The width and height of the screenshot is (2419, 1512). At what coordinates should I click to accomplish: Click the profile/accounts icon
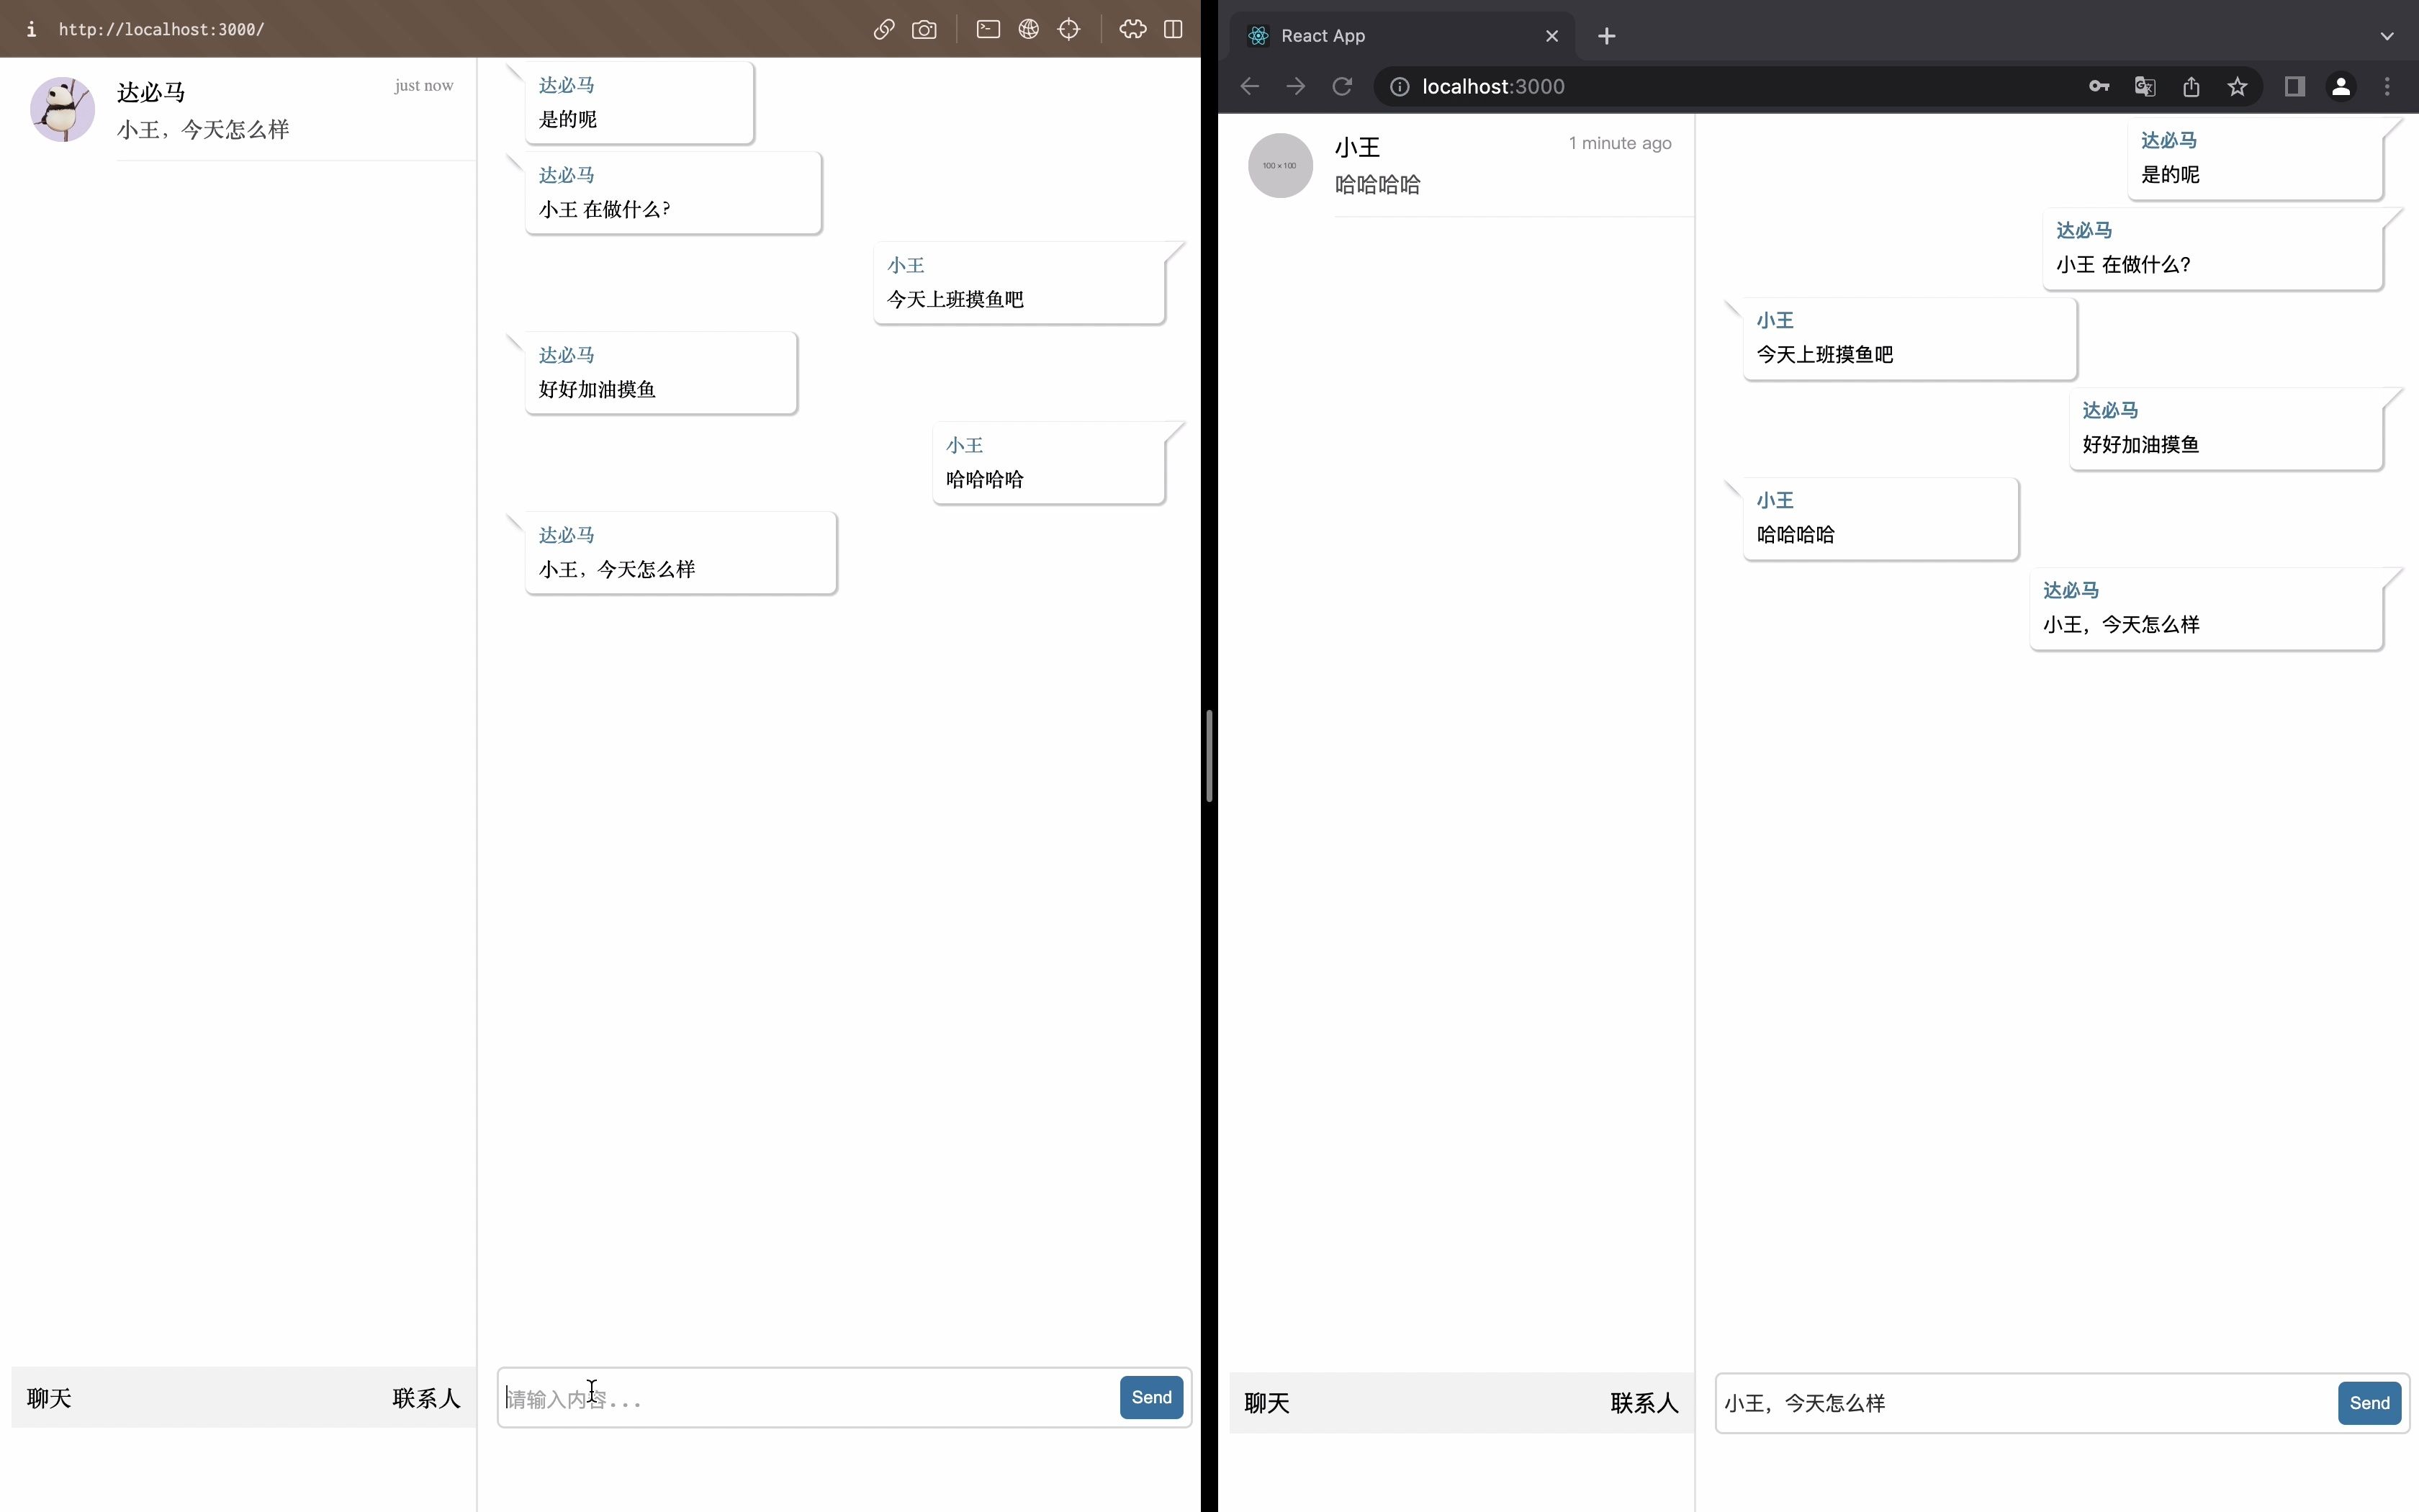2343,86
